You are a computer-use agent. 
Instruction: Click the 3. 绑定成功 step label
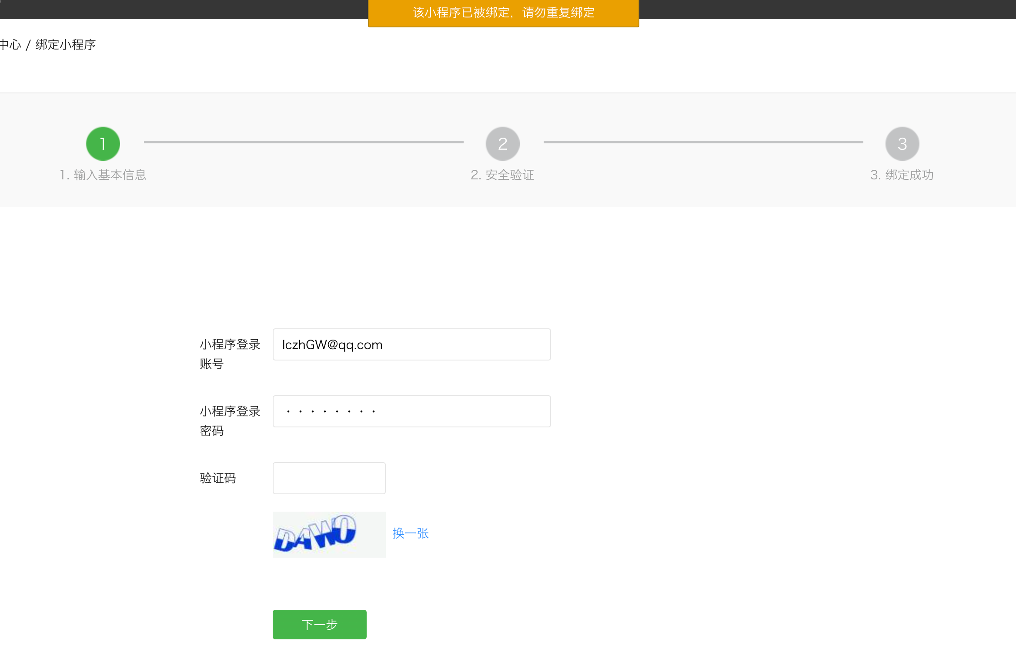[x=902, y=175]
